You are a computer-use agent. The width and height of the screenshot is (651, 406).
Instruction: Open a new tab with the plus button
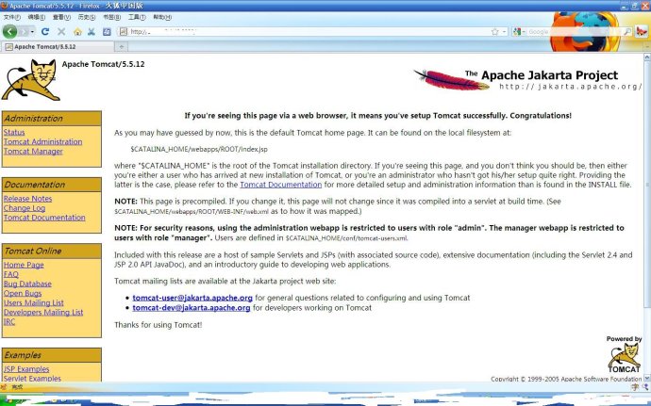click(121, 47)
